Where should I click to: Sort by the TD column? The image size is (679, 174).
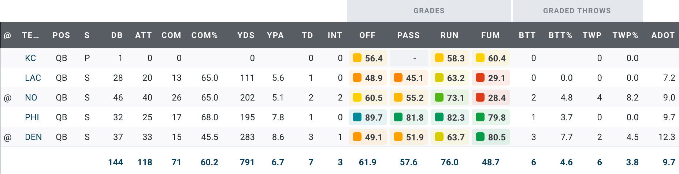click(307, 35)
